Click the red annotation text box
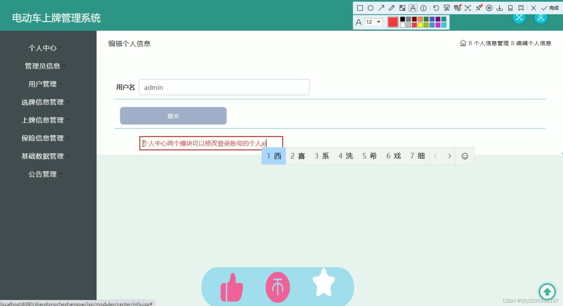 point(211,143)
